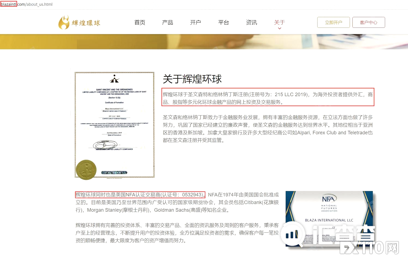This screenshot has height=261, width=408.
Task: Click the paragraph starting 圣文森和格林纳丁斯致力于
Action: click(268, 129)
